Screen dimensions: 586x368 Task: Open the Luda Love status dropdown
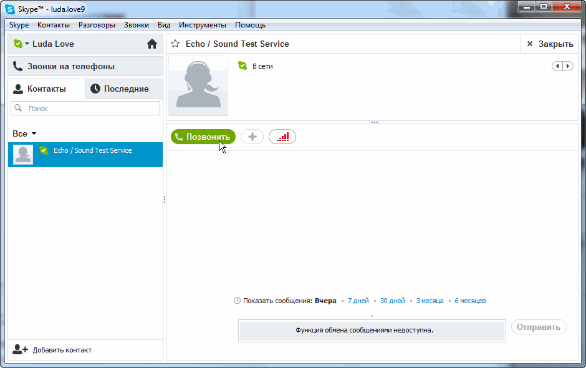coord(21,44)
